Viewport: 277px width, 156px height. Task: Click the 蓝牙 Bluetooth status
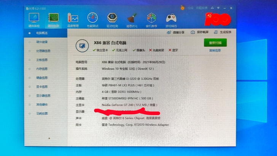pyautogui.click(x=173, y=50)
